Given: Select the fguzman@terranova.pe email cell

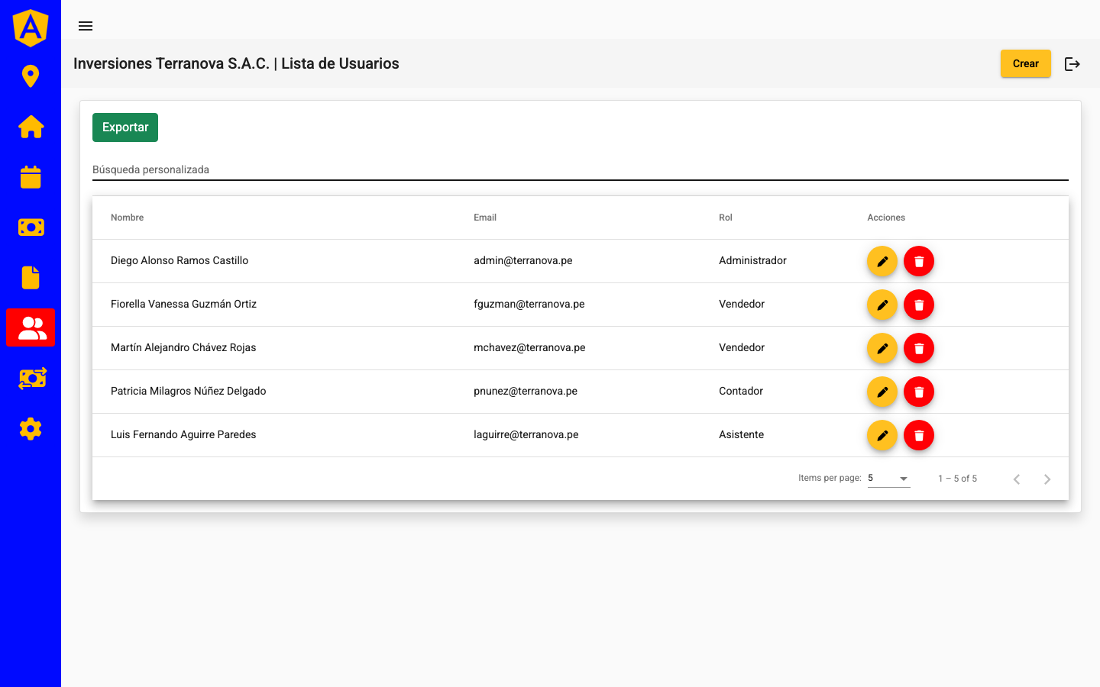Looking at the screenshot, I should pos(529,305).
